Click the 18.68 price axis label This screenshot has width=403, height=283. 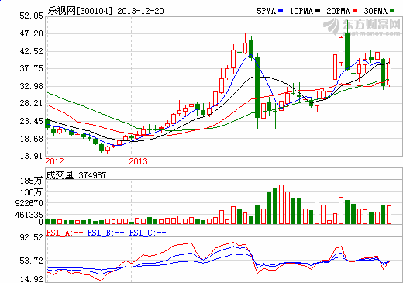tap(32, 139)
